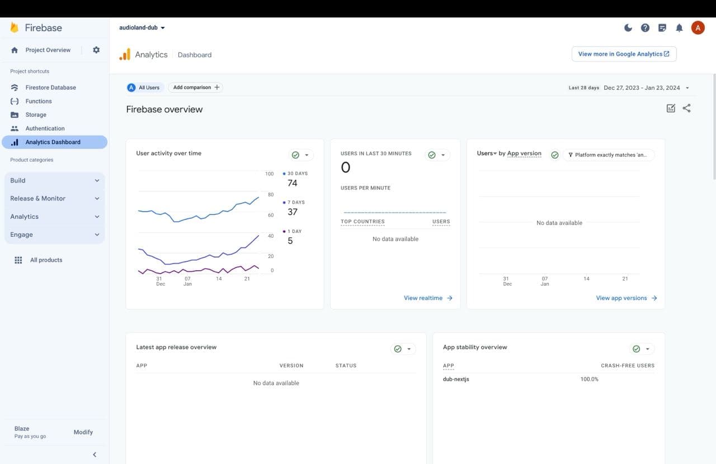716x464 pixels.
Task: Click the page vertical scrollbar
Action: pyautogui.click(x=714, y=126)
